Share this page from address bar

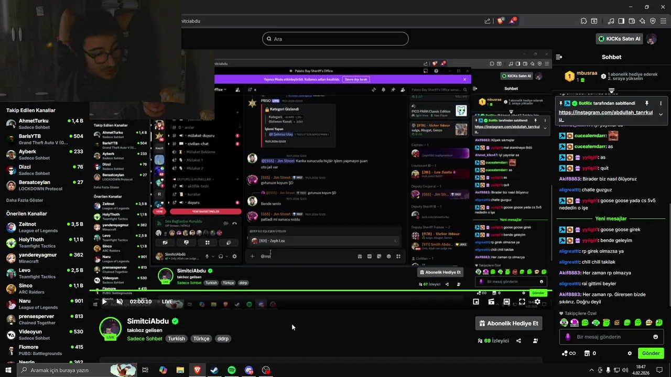point(488,21)
